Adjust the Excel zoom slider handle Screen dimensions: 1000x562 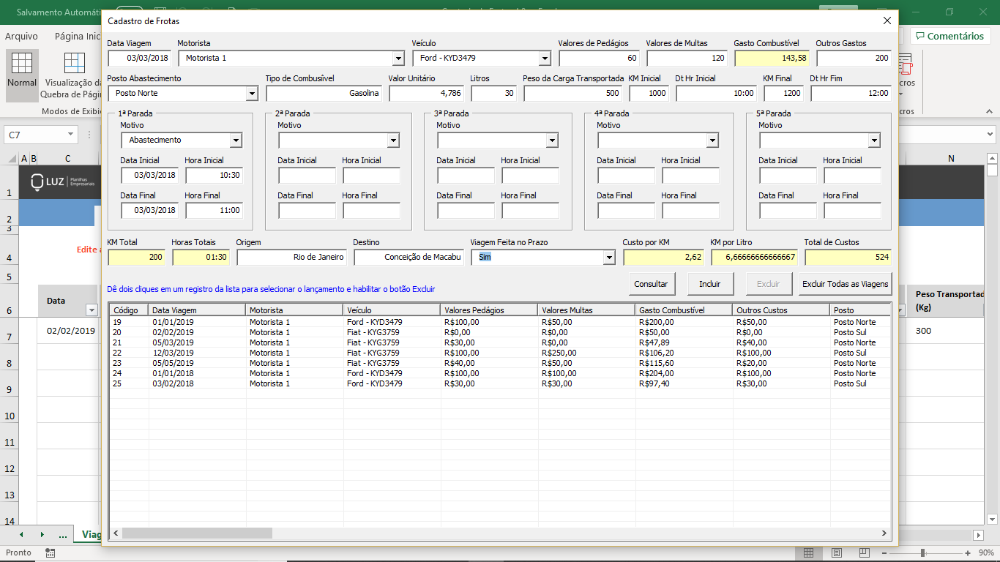(923, 552)
